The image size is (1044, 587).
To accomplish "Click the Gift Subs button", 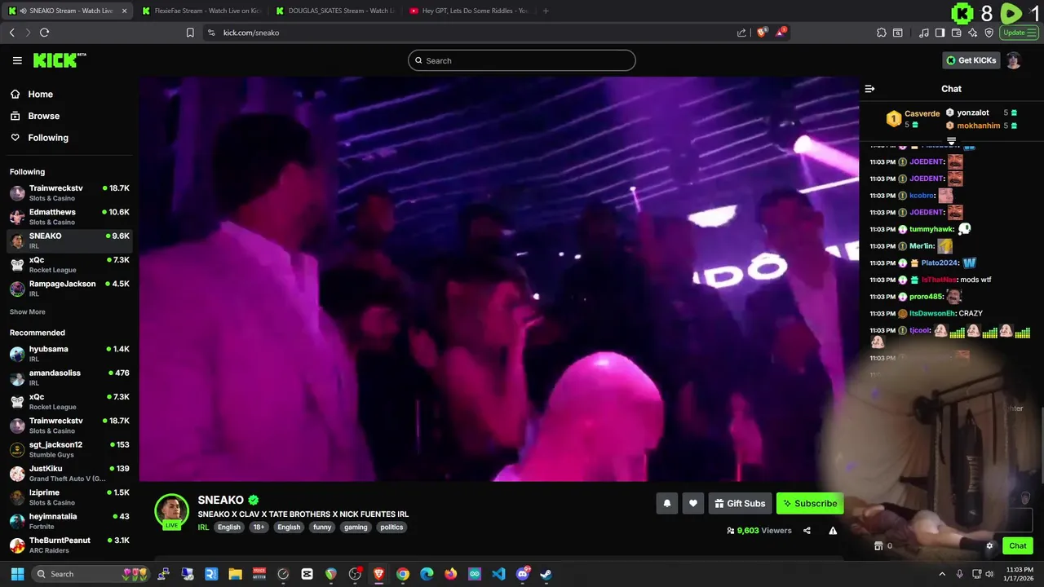I will pyautogui.click(x=740, y=504).
